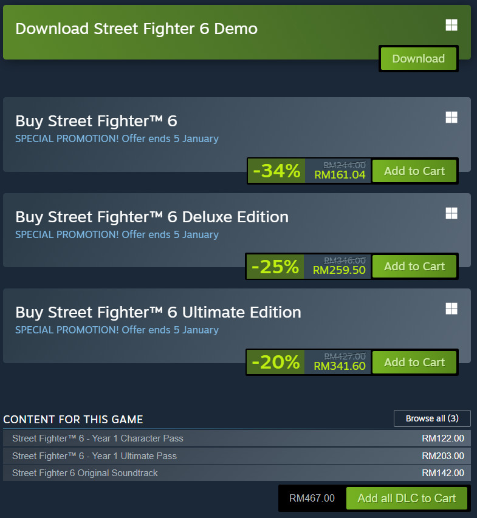The image size is (477, 518).
Task: Click Windows icon in Demo download banner
Action: (451, 26)
